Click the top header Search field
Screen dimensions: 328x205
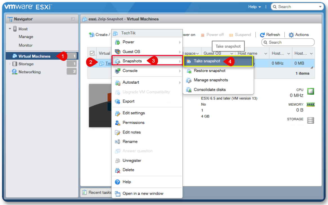pos(298,7)
